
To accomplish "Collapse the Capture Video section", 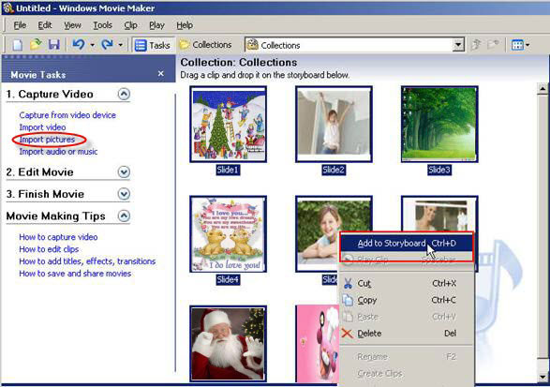I will [x=124, y=94].
